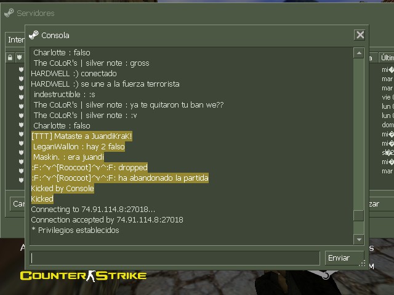Click the resize grip beside Enviar
Viewport: 394px width, 295px height.
coord(362,263)
